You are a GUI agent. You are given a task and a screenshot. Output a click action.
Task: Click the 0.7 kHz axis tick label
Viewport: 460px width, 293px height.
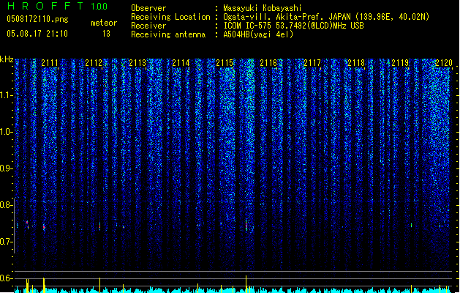(x=6, y=242)
